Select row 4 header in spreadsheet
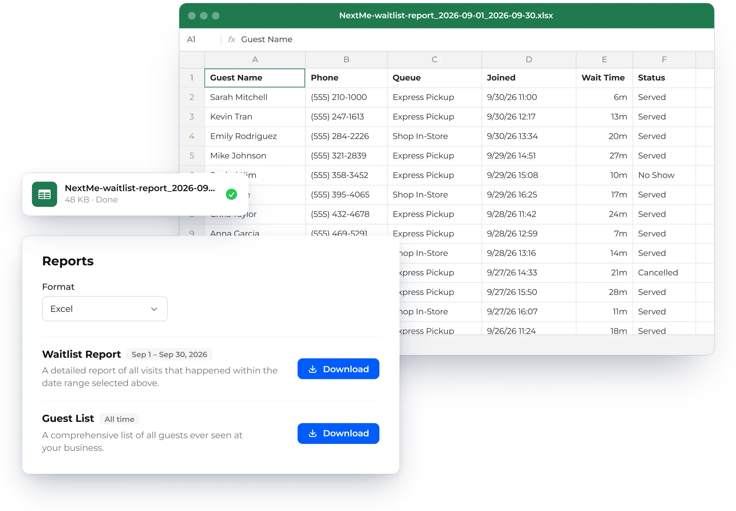Screen dimensions: 736x511 coord(192,136)
